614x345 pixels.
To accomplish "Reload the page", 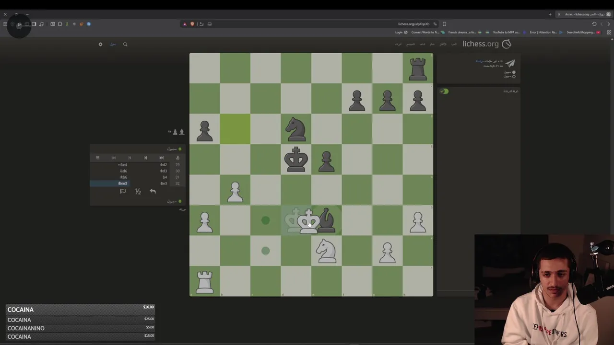I will (x=594, y=24).
